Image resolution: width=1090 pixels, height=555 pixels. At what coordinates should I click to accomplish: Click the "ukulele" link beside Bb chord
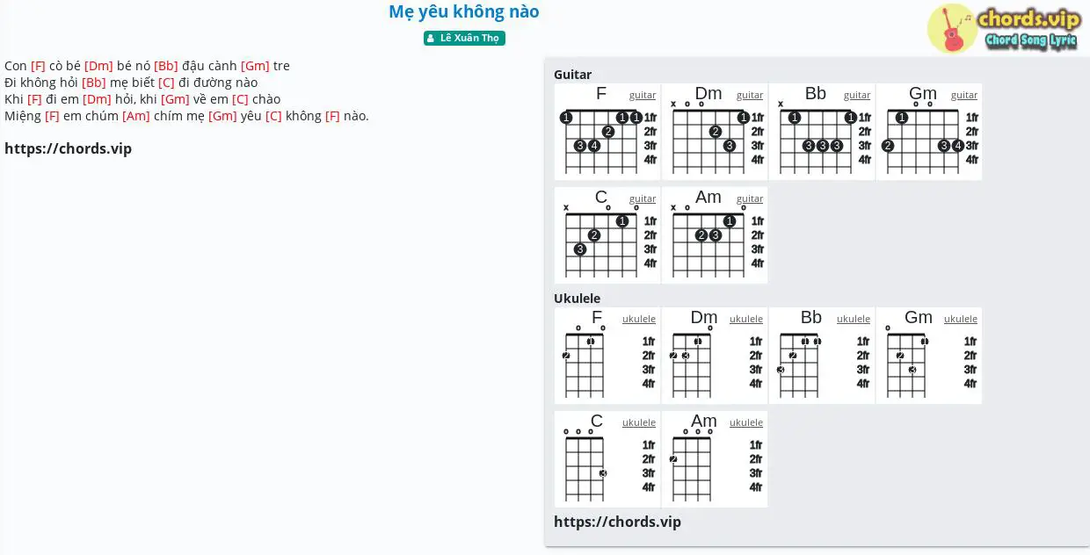[x=854, y=319]
